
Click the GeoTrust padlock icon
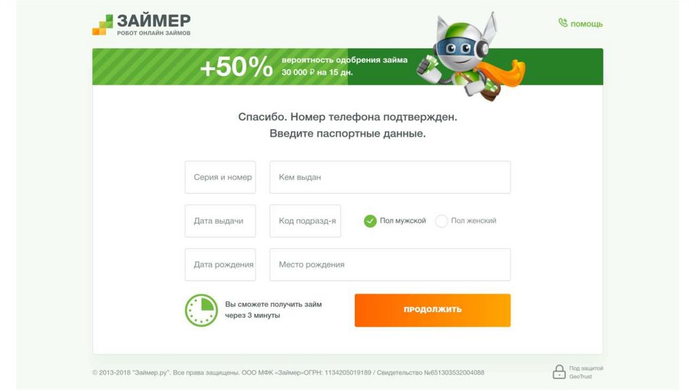click(x=559, y=372)
